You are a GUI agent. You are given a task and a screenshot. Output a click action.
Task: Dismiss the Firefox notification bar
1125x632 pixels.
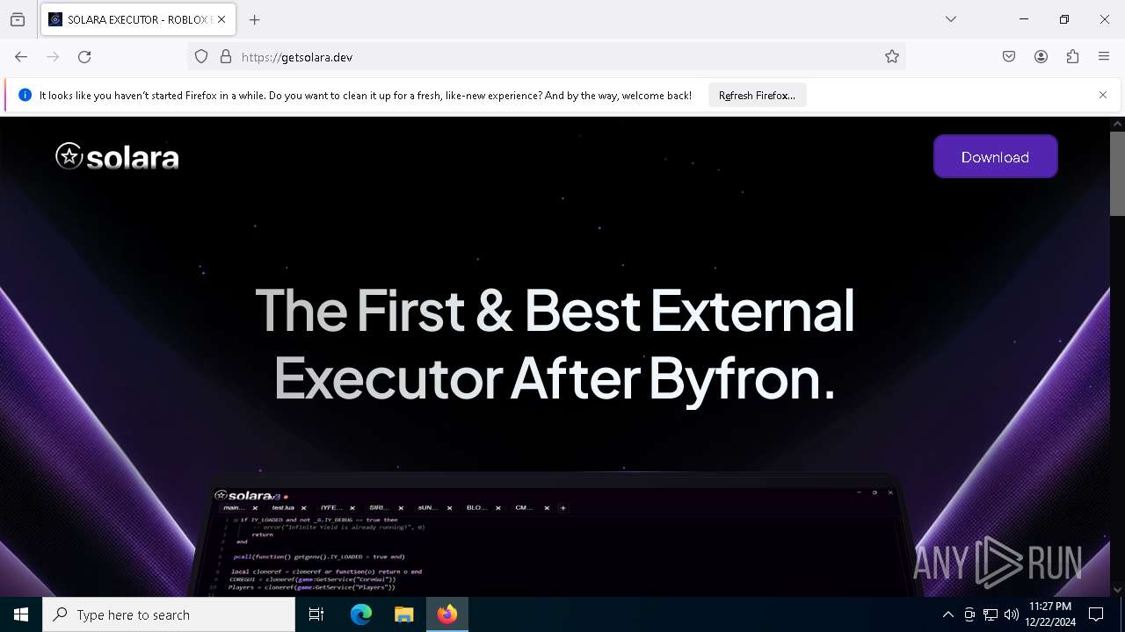1103,95
